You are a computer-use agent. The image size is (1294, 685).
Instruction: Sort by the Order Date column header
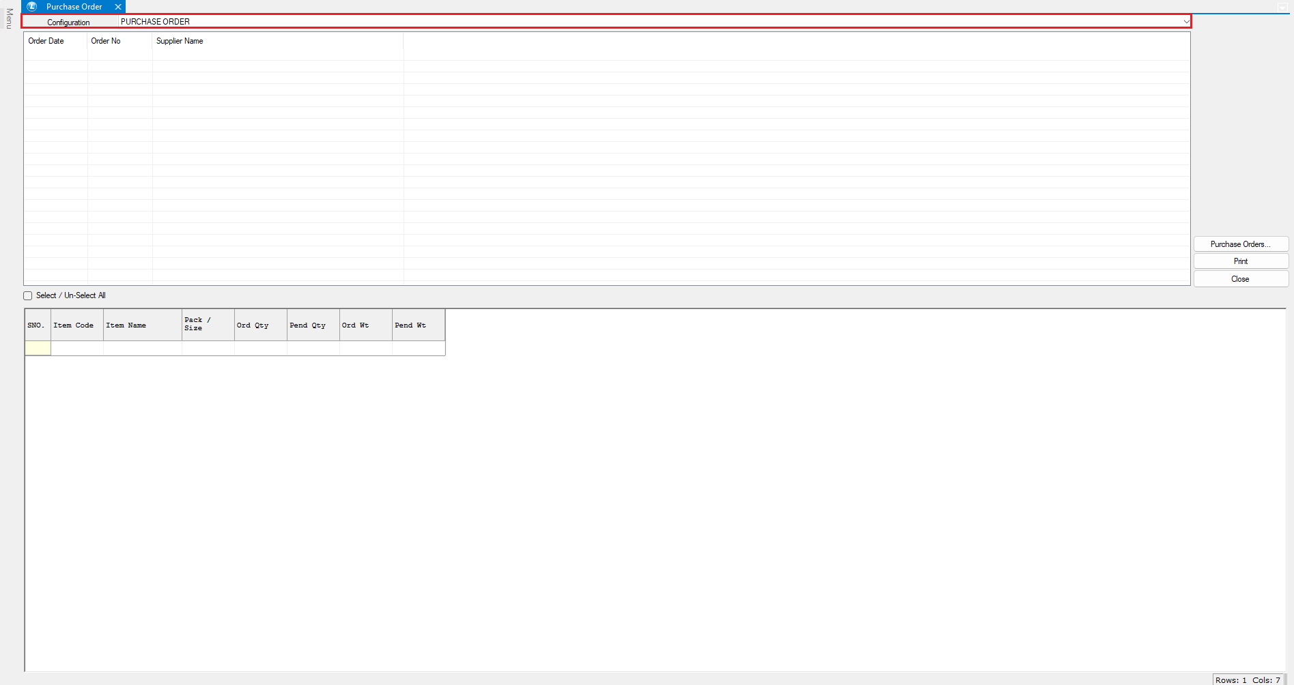tap(46, 41)
